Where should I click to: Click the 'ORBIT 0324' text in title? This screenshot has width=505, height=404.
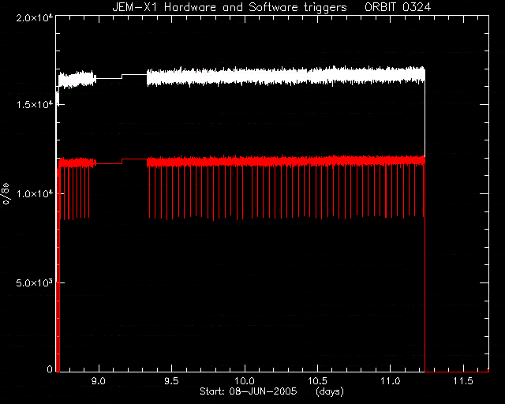[x=398, y=7]
